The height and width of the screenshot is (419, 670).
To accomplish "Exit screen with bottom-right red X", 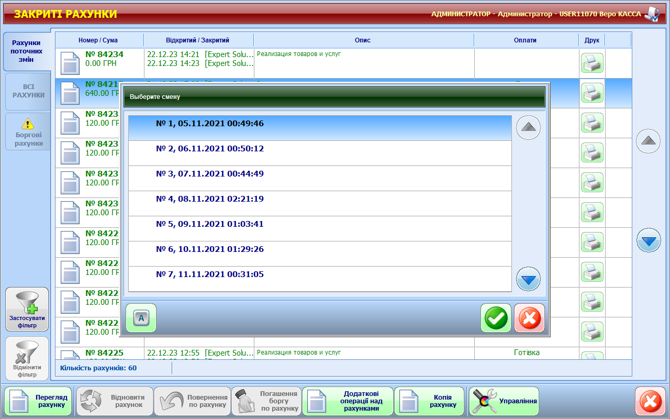I will tap(650, 402).
